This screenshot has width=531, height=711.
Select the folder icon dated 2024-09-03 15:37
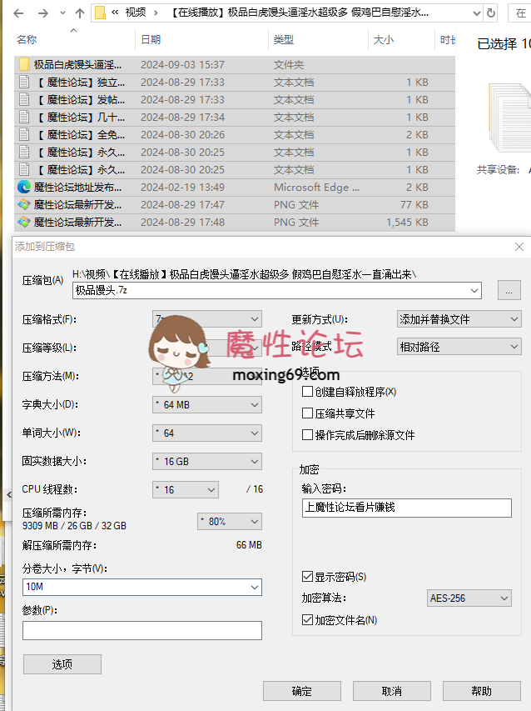click(24, 64)
